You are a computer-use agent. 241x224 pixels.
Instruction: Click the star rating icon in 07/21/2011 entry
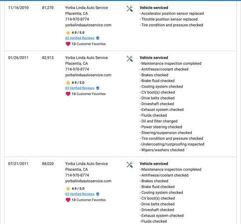click(68, 189)
